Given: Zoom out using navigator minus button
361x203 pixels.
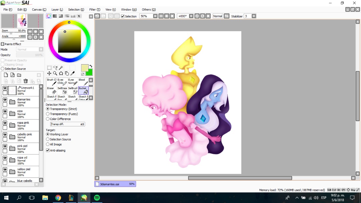Looking at the screenshot, I should [30, 31].
